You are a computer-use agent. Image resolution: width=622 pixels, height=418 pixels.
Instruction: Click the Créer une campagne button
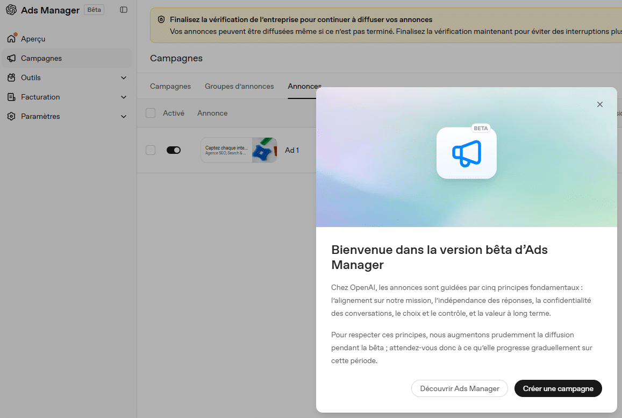coord(558,388)
